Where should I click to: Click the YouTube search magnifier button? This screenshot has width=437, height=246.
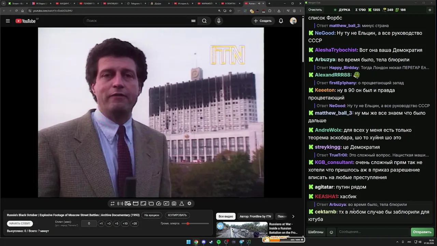(204, 21)
